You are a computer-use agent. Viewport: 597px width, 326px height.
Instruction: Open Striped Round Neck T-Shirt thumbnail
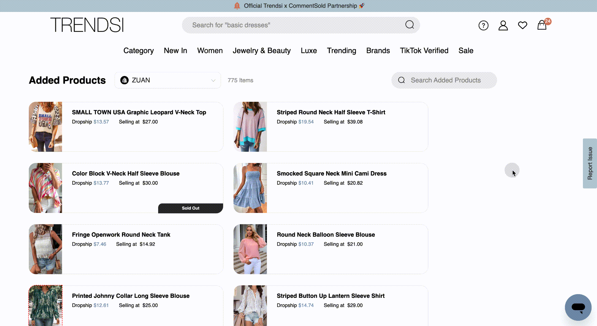250,127
